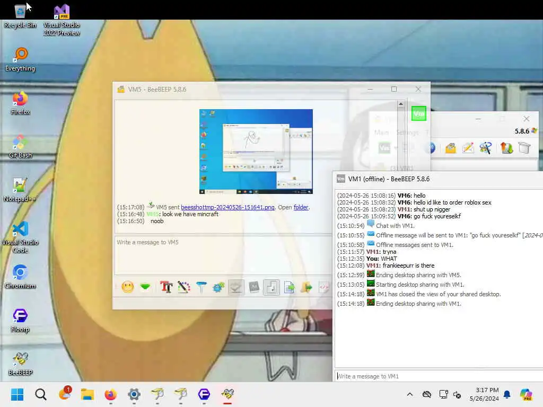Click the grey bin icon in main toolbar
This screenshot has width=543, height=407.
pos(524,148)
